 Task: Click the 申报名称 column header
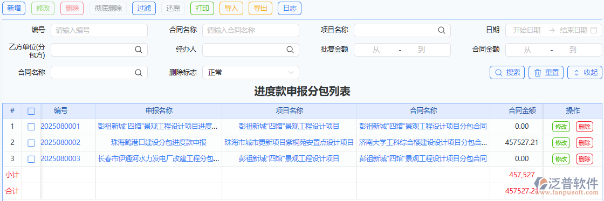point(159,111)
